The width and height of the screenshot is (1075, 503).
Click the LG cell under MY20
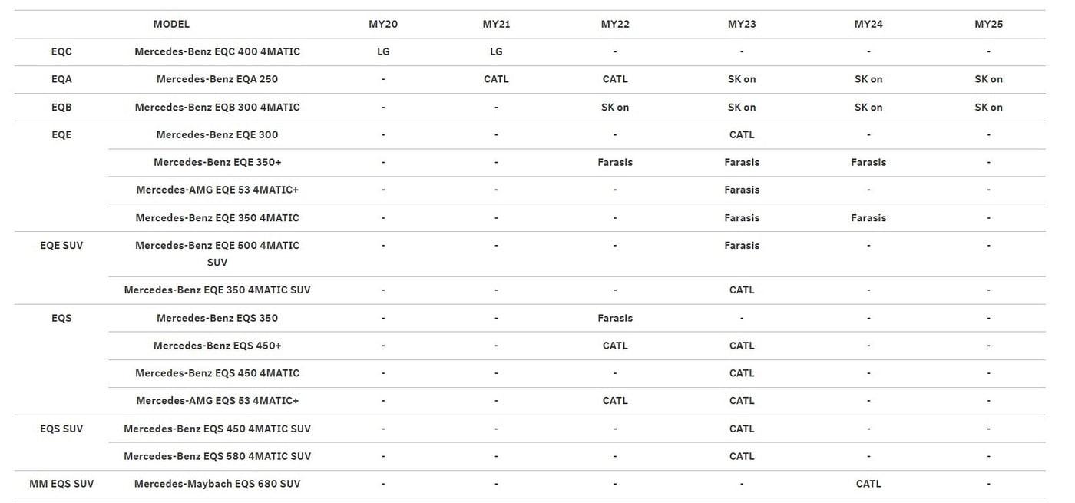[x=383, y=51]
